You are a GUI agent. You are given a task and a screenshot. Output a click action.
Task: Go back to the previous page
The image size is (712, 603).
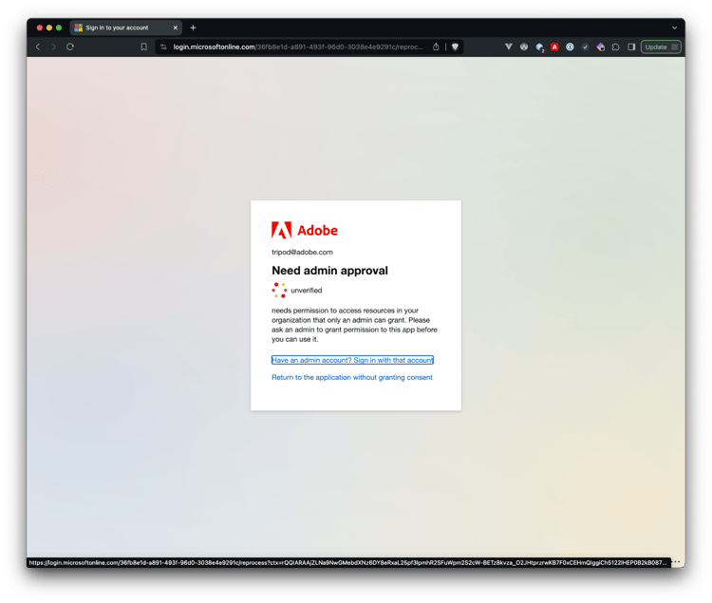pyautogui.click(x=38, y=47)
